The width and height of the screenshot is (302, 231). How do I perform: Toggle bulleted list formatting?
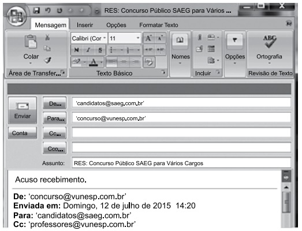pyautogui.click(x=113, y=50)
